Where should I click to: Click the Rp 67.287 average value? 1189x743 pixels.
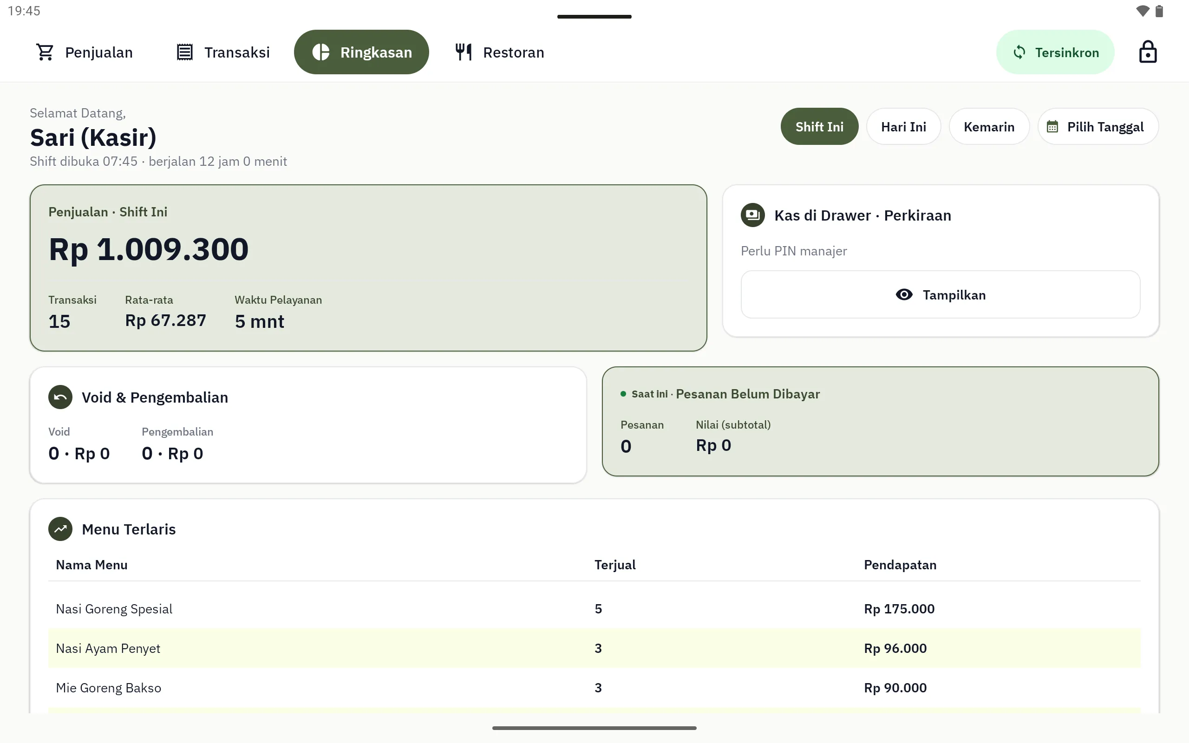click(x=165, y=320)
